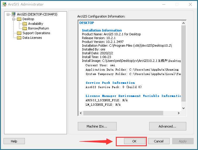
Task: Click the Machine IDs... button
Action: click(x=97, y=126)
